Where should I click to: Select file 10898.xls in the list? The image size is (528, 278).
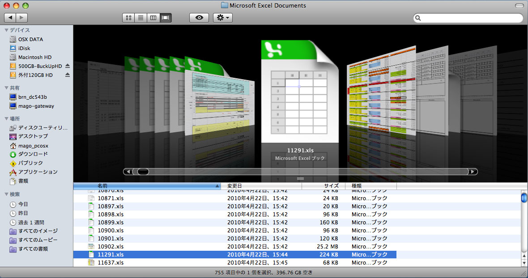[235, 215]
